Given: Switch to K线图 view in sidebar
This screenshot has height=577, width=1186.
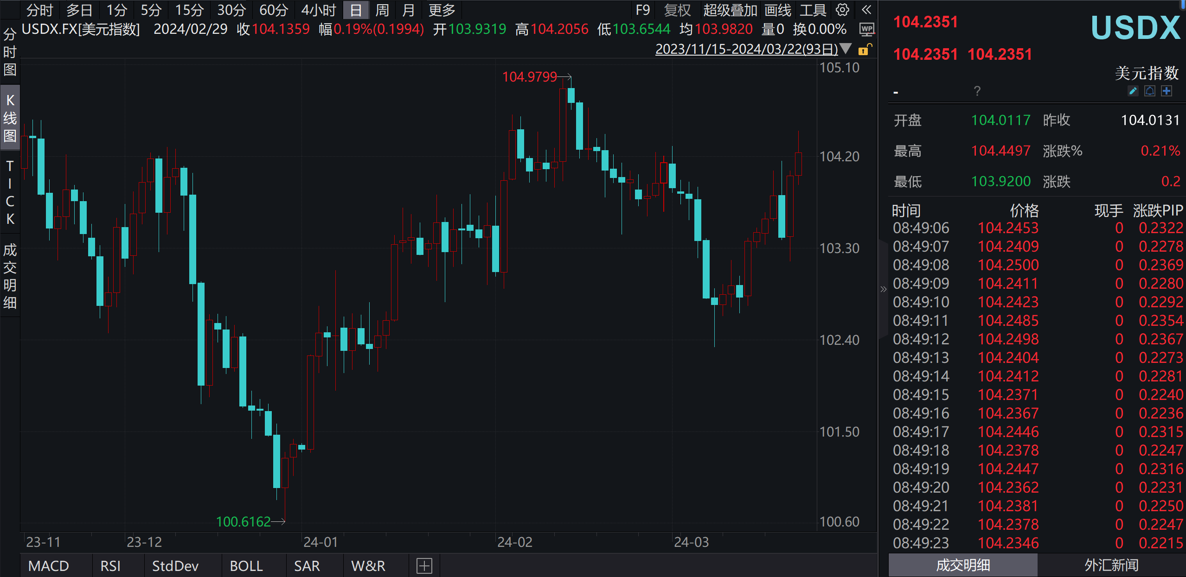Looking at the screenshot, I should point(10,118).
